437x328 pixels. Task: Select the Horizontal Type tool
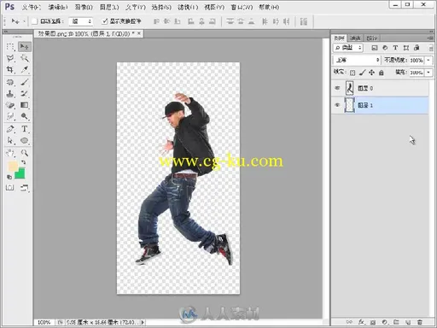[x=25, y=129]
